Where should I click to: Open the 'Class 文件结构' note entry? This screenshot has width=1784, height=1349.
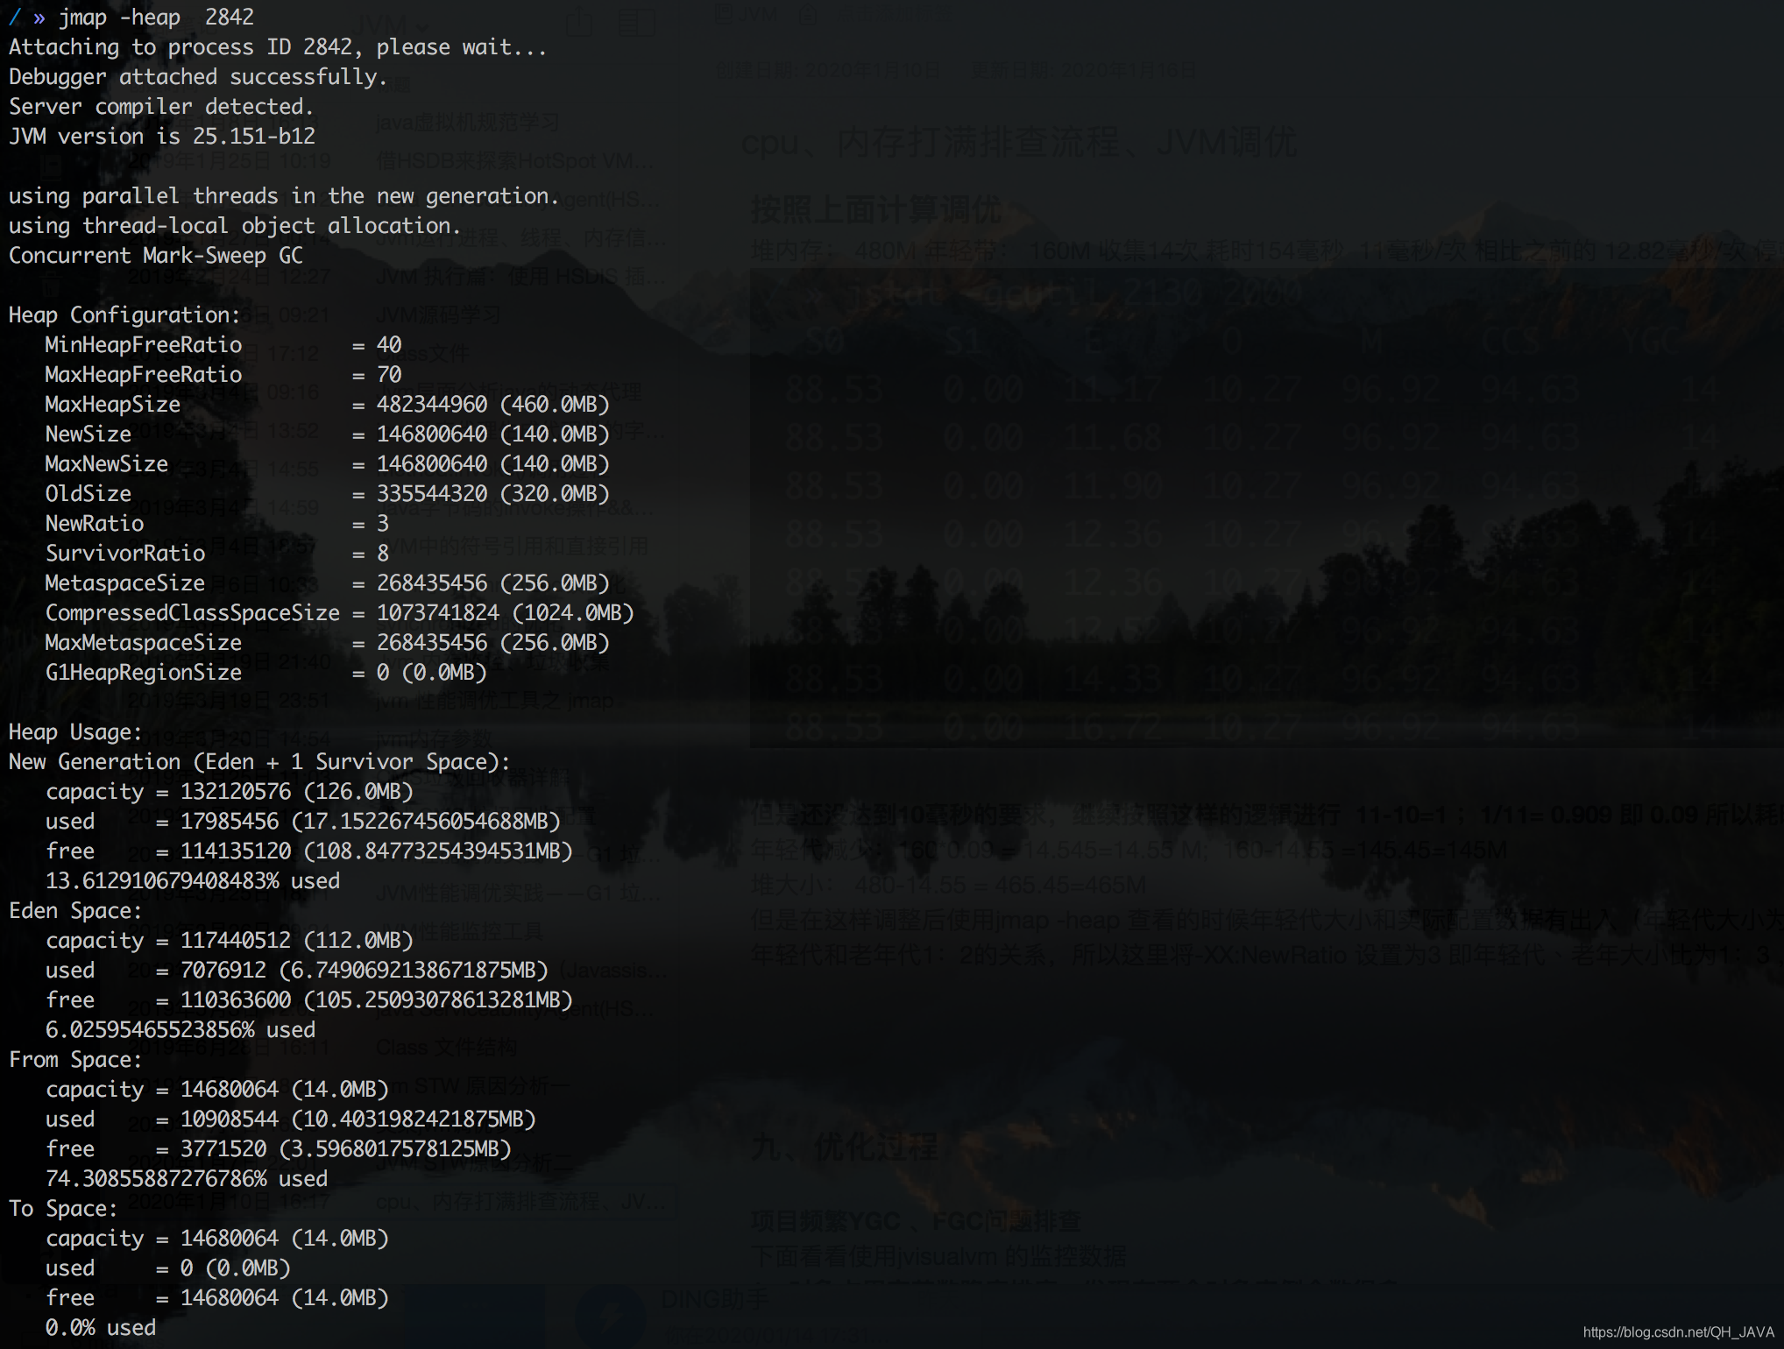point(446,1047)
